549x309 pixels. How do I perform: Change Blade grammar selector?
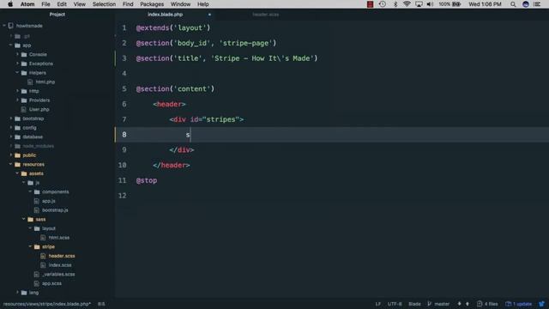[414, 304]
